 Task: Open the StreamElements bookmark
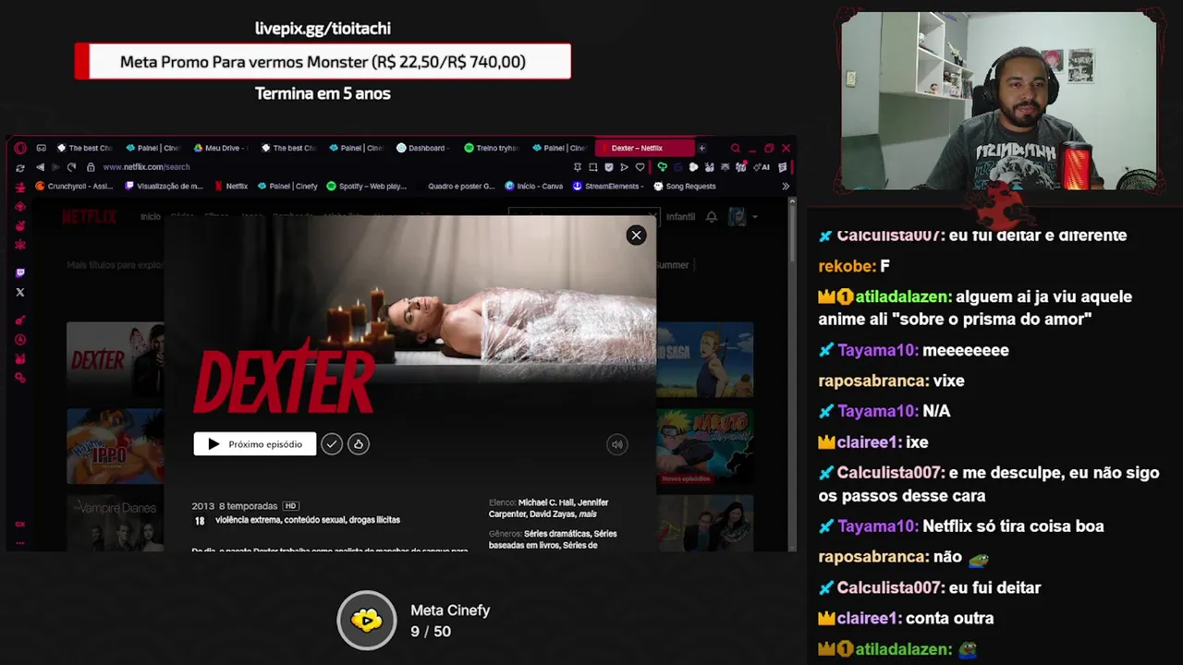[x=608, y=186]
